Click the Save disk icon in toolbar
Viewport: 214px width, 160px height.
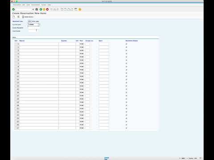(37, 9)
